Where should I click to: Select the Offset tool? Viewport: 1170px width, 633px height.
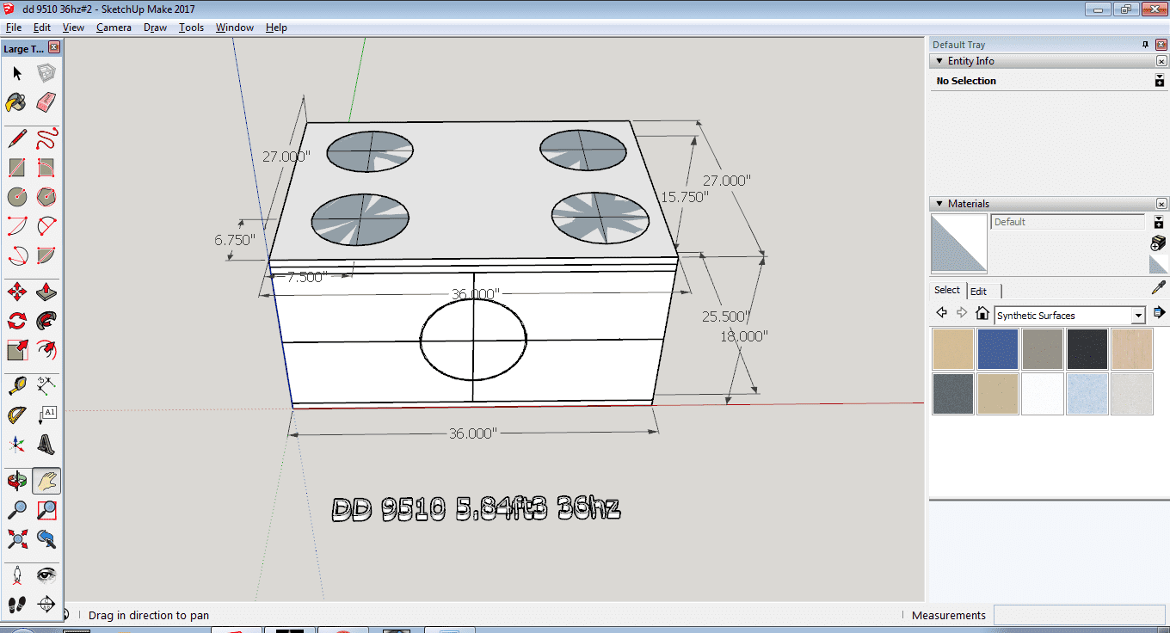coord(46,350)
